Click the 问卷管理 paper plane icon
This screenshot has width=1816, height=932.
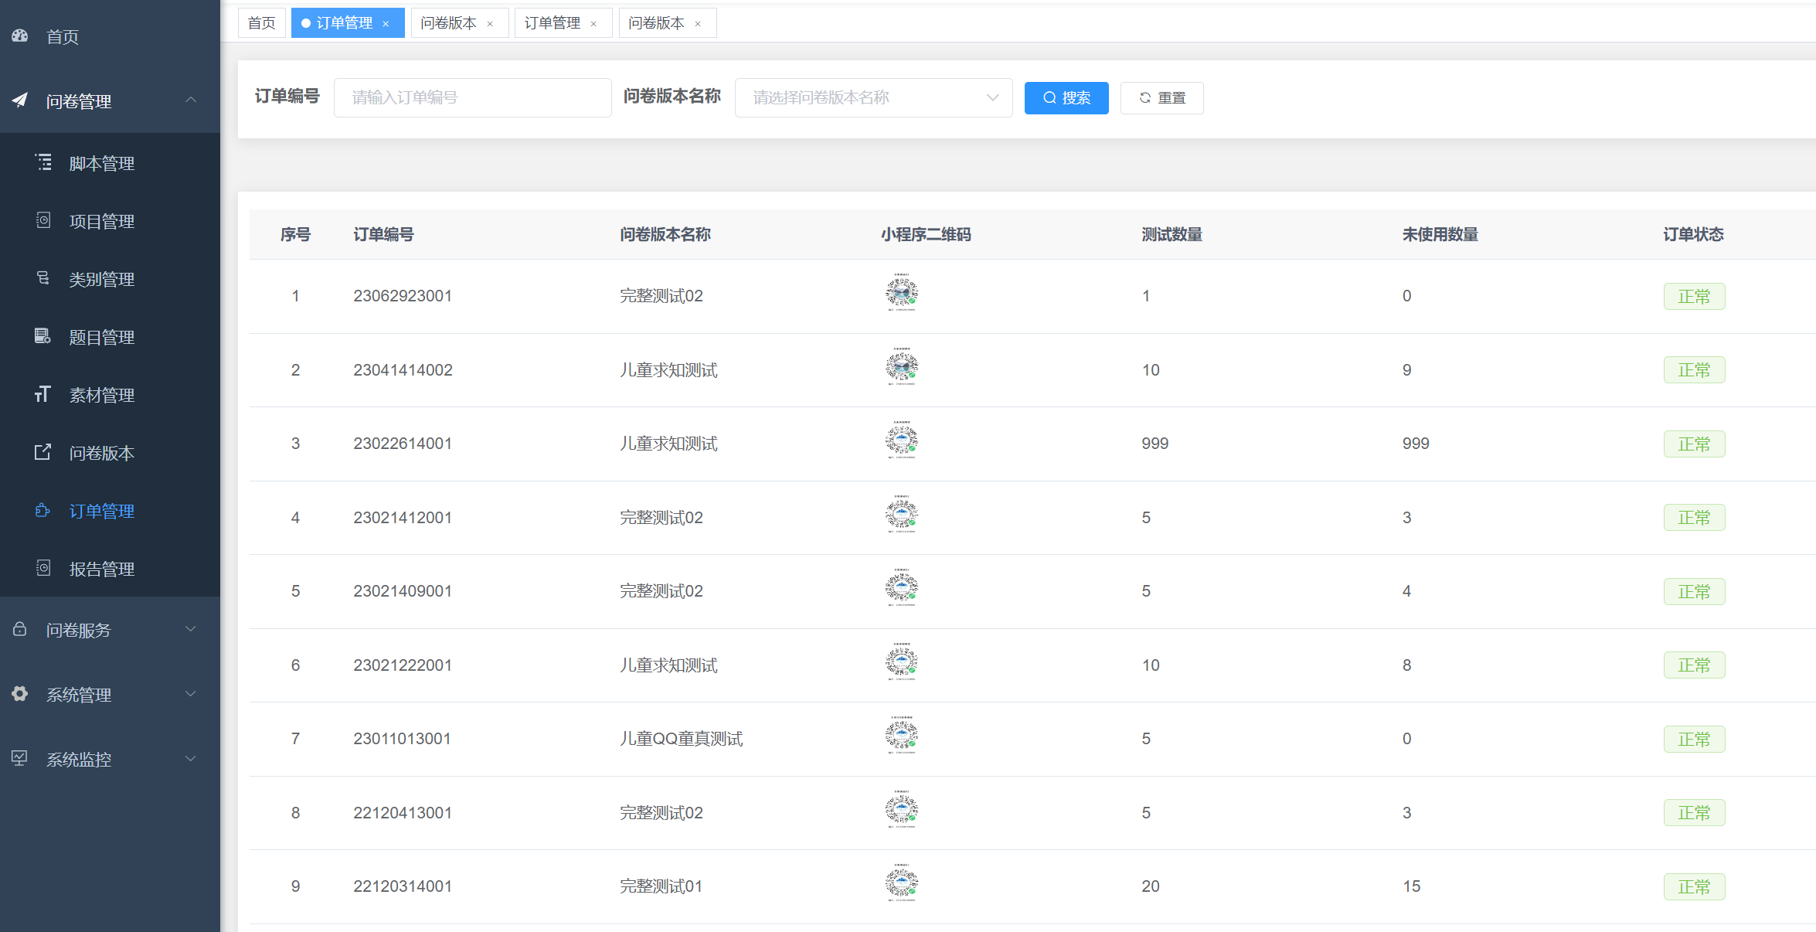pyautogui.click(x=20, y=100)
